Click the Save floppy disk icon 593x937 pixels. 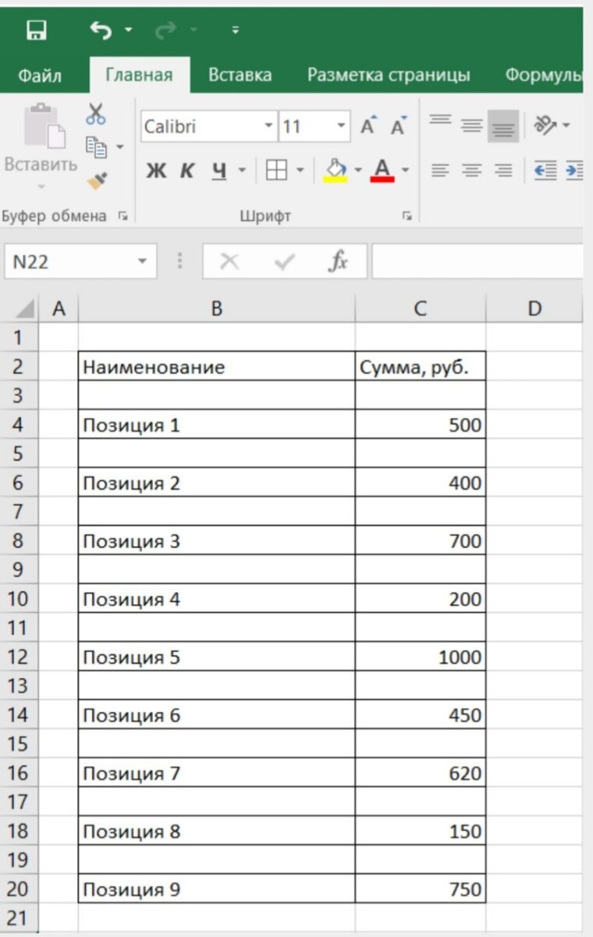36,30
